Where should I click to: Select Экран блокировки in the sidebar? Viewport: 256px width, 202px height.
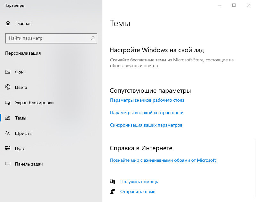[x=34, y=103]
